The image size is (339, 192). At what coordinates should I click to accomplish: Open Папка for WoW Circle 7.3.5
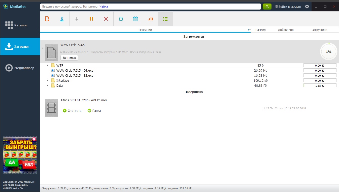coord(70,58)
